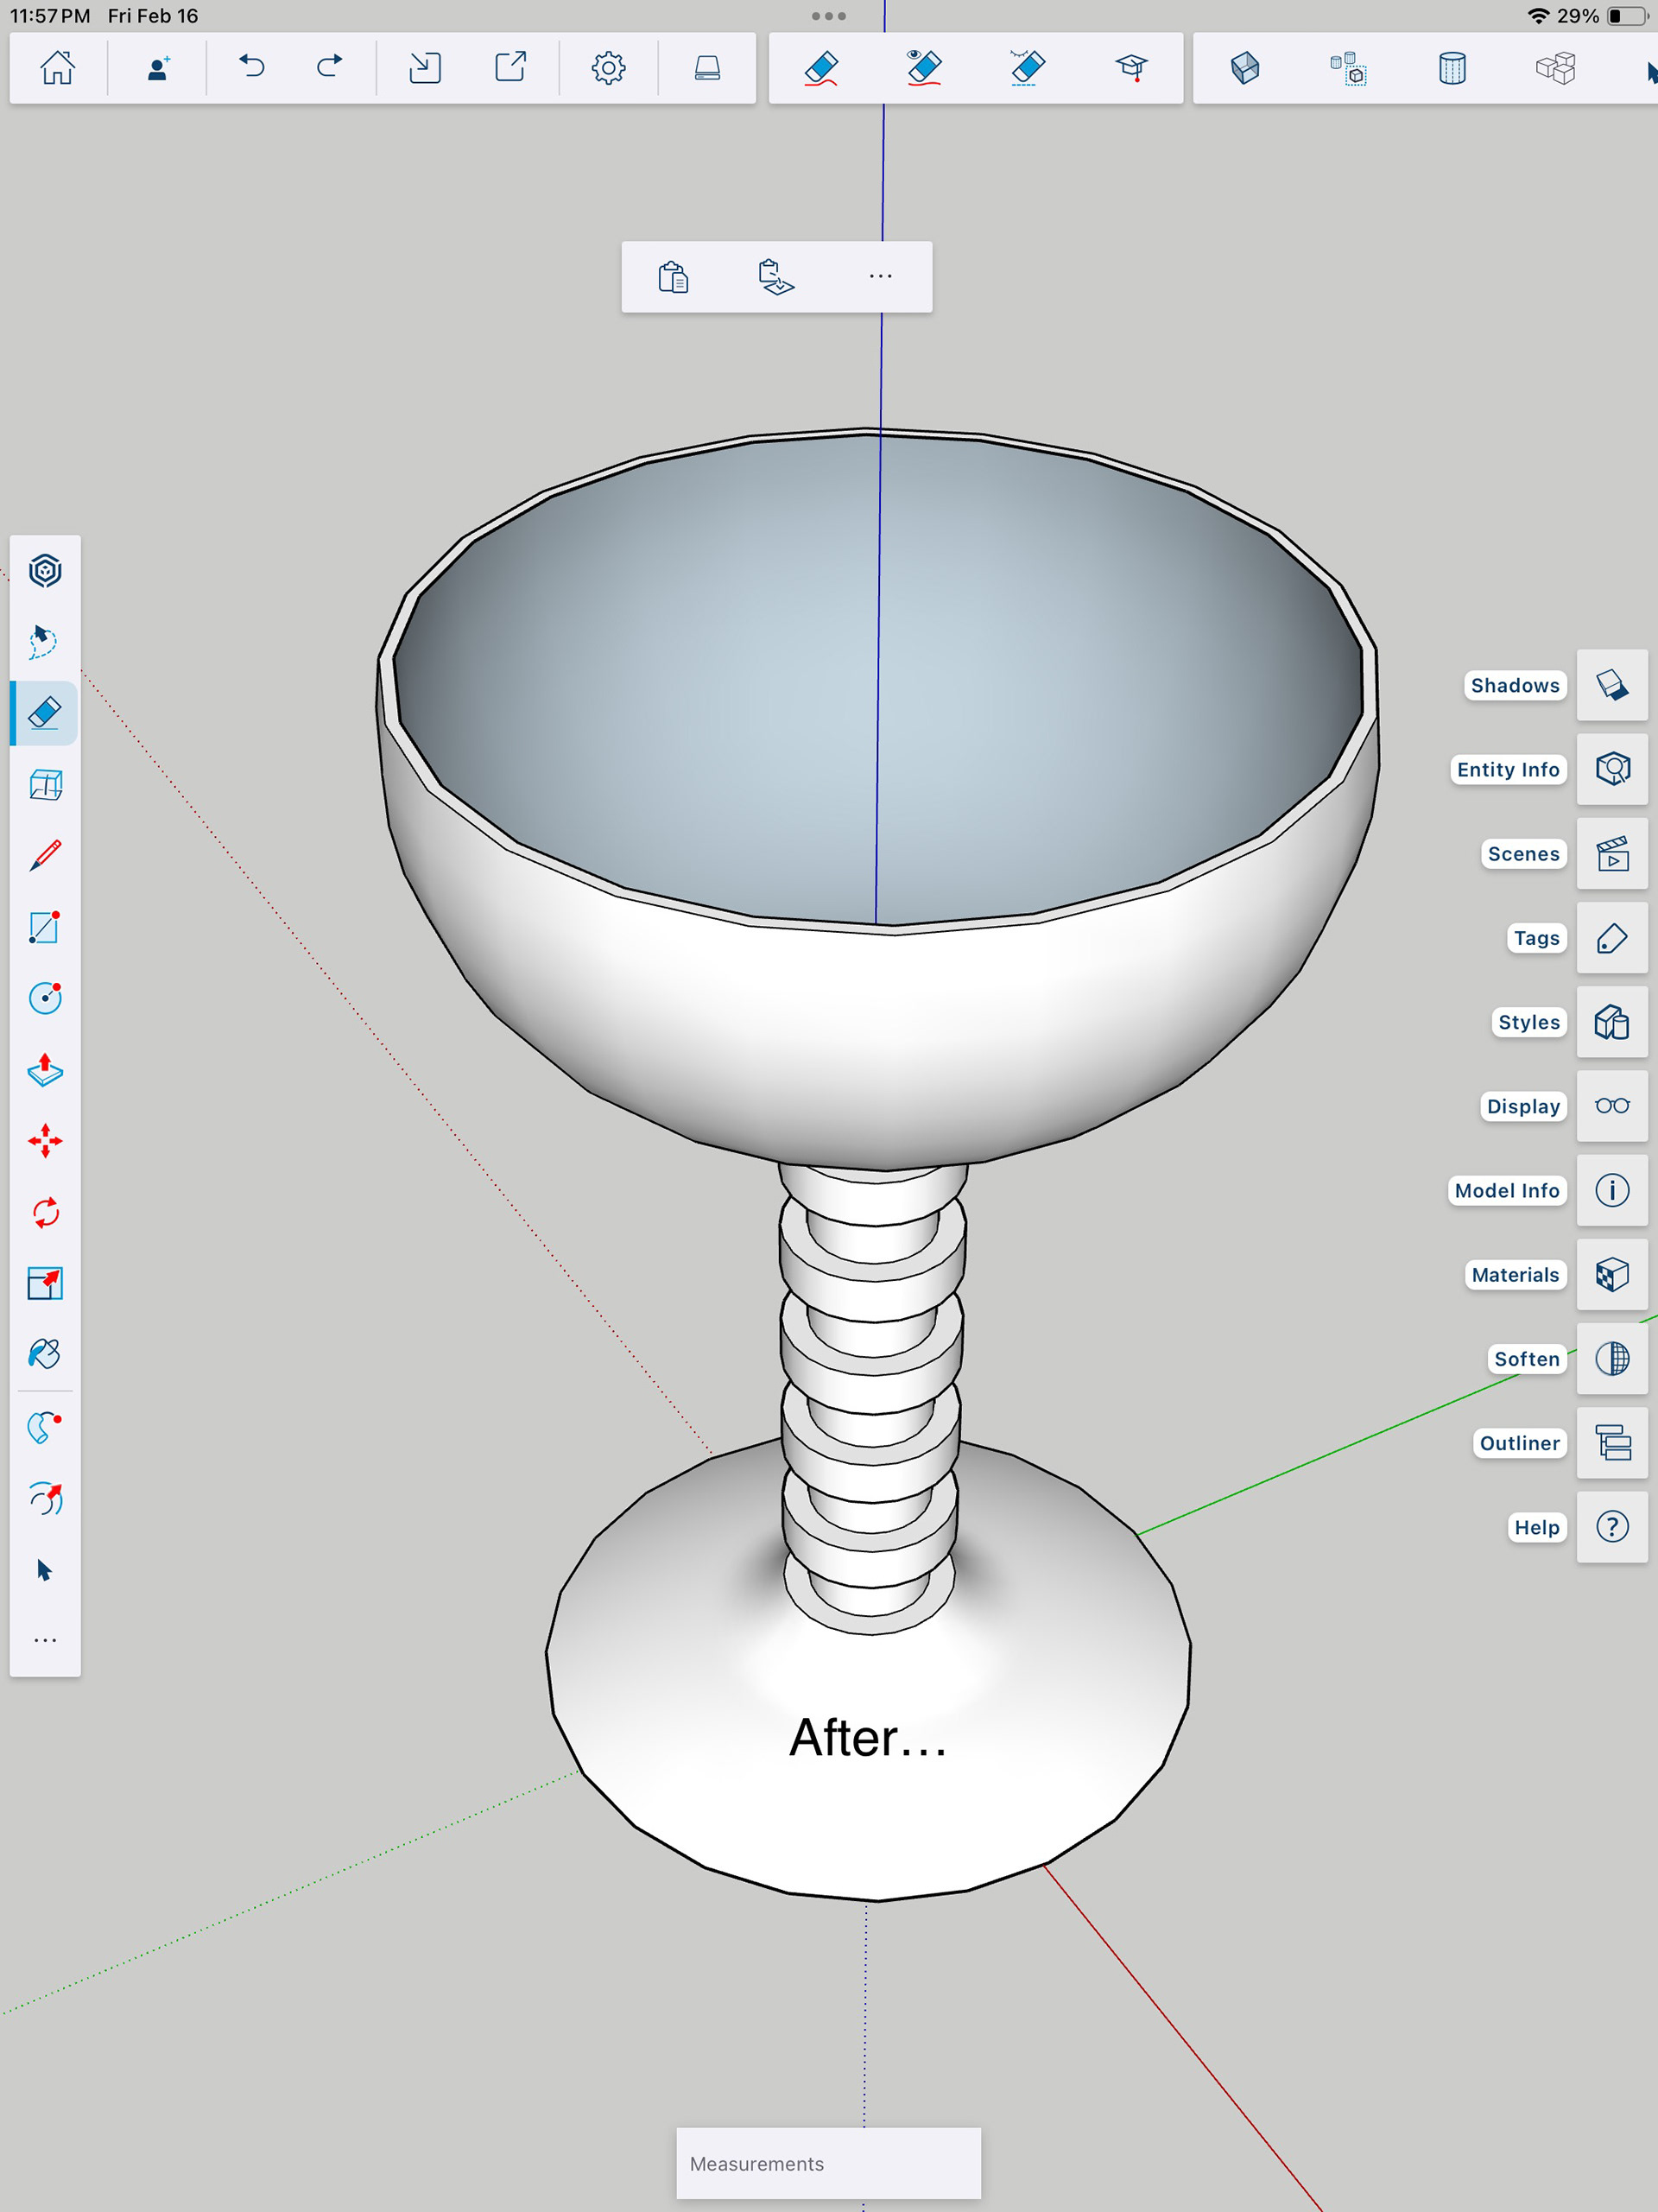Open the Styles panel

[x=1612, y=1022]
